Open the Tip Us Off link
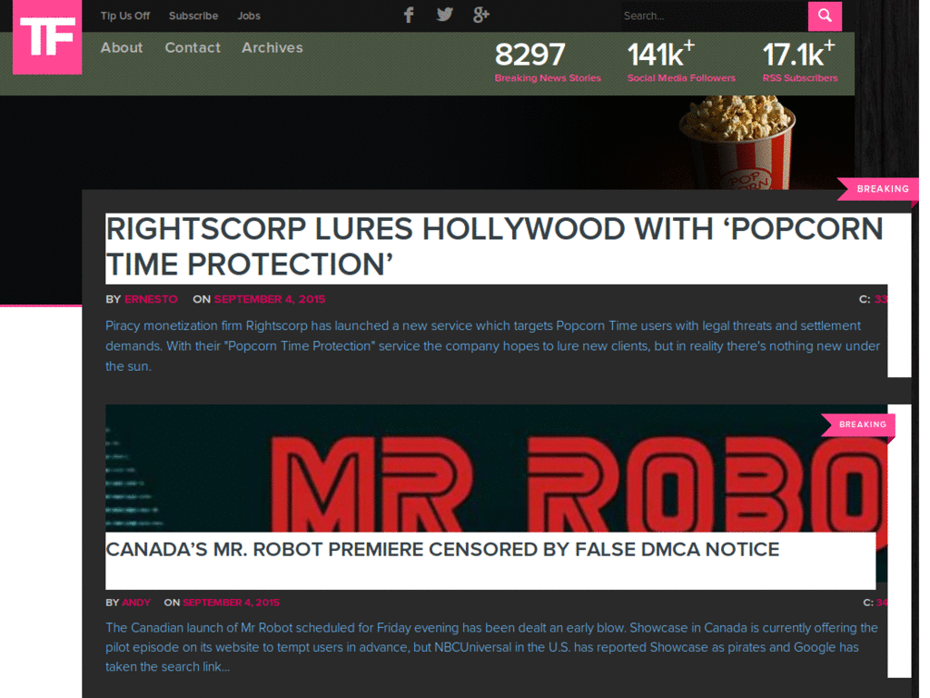This screenshot has height=698, width=930. 125,16
